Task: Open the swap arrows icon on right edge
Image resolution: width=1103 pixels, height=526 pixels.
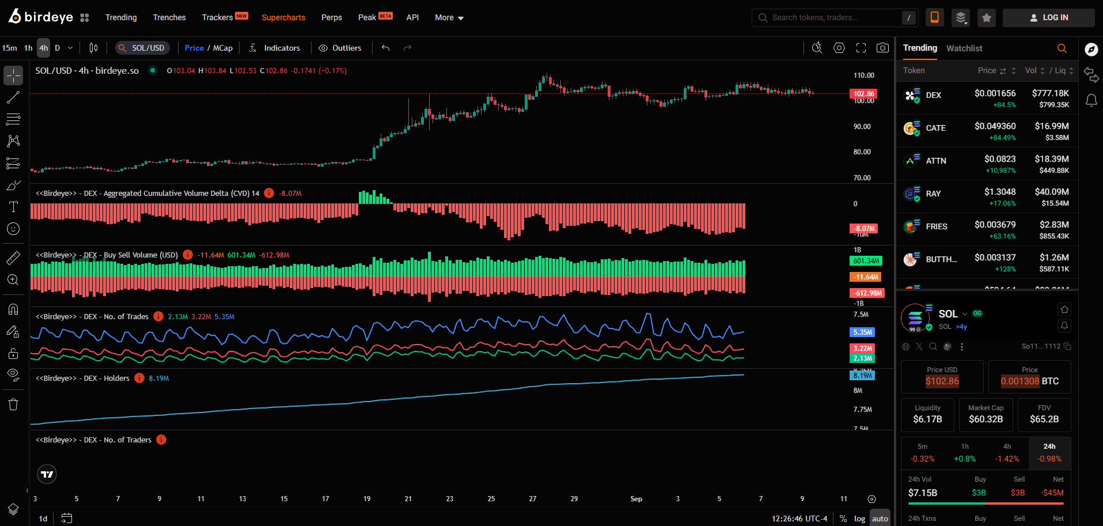Action: (x=1091, y=75)
